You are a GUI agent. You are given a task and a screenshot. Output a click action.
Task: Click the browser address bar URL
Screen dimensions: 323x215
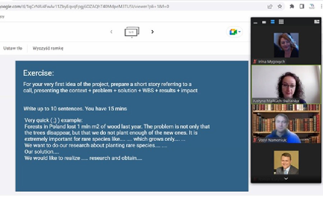coord(84,6)
